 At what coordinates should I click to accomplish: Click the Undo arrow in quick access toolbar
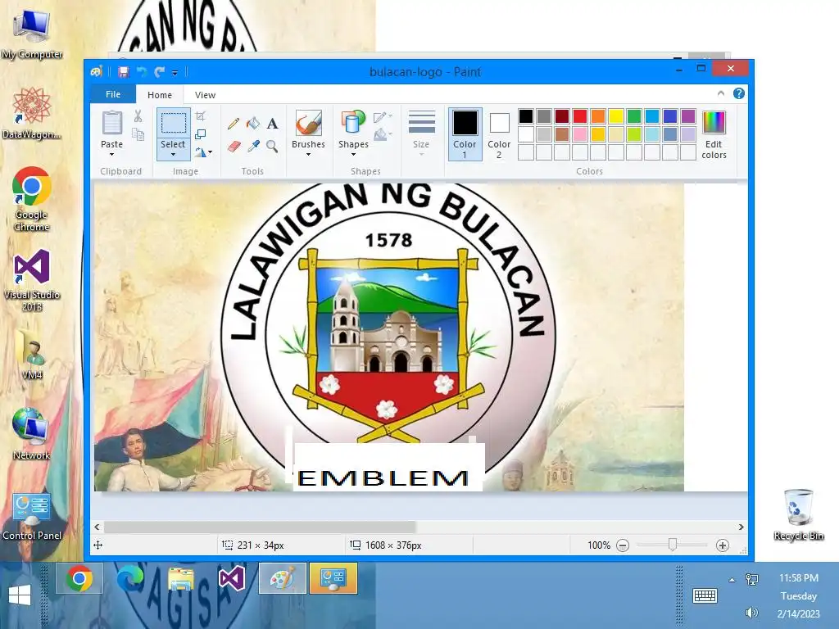coord(142,72)
